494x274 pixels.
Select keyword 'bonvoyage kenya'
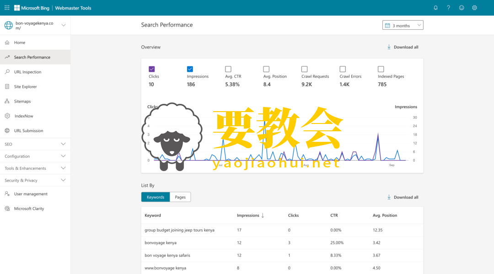click(161, 243)
